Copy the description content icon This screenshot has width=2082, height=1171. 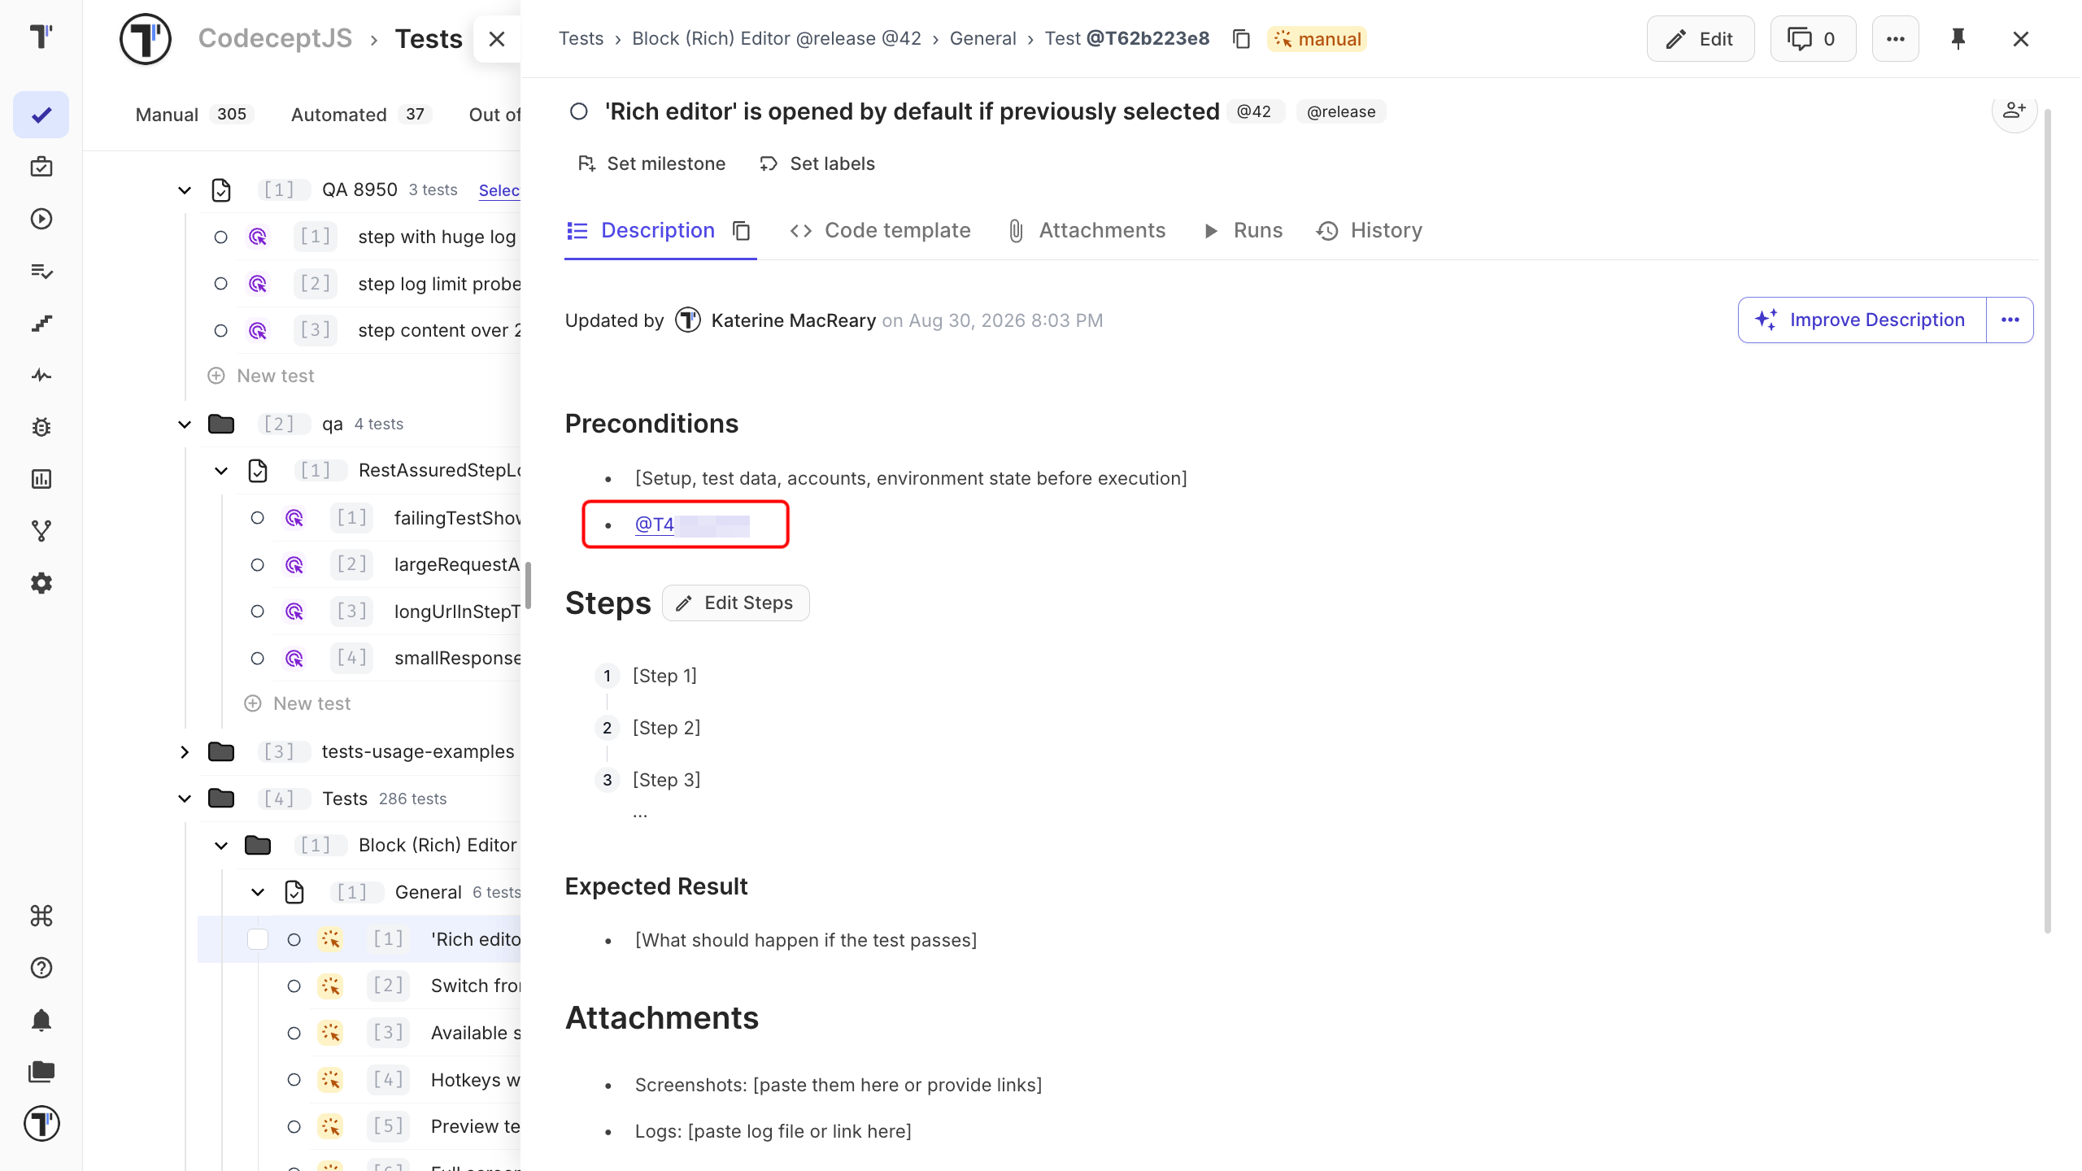[x=741, y=231]
